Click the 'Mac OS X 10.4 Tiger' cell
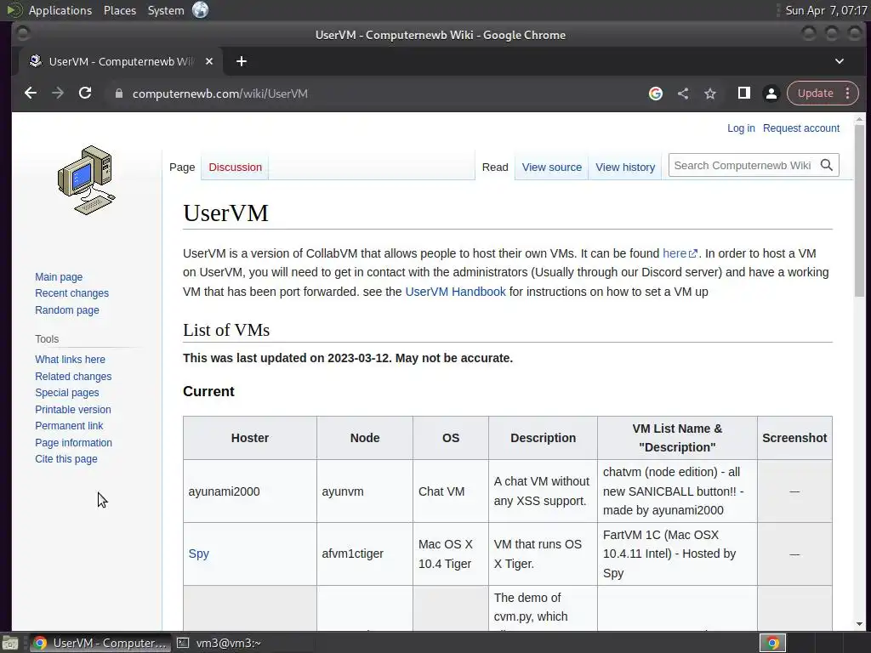The image size is (871, 653). [451, 554]
